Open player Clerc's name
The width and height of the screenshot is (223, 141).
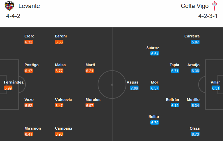point(30,36)
